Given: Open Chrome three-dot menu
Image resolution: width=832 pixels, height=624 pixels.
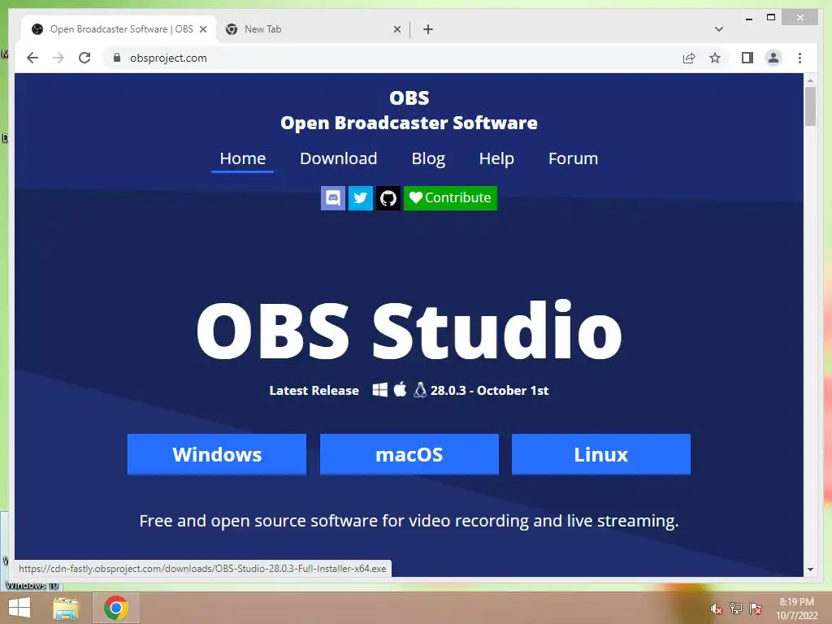Looking at the screenshot, I should pos(799,58).
